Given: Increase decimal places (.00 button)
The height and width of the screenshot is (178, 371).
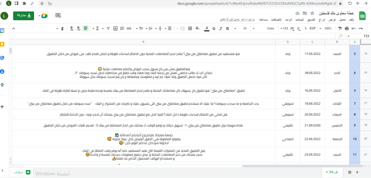Looking at the screenshot, I should point(292,28).
